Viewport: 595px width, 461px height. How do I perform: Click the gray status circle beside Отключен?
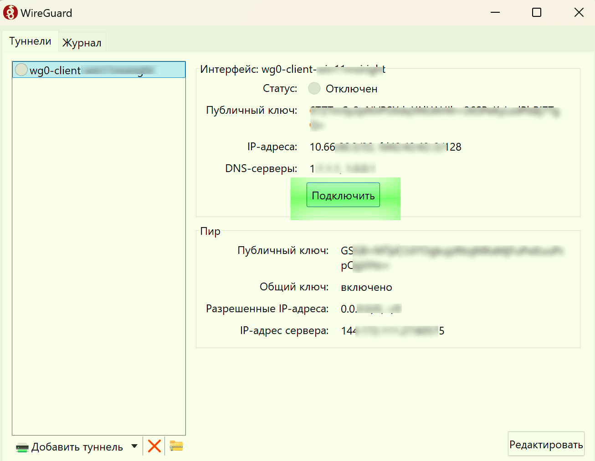[314, 88]
